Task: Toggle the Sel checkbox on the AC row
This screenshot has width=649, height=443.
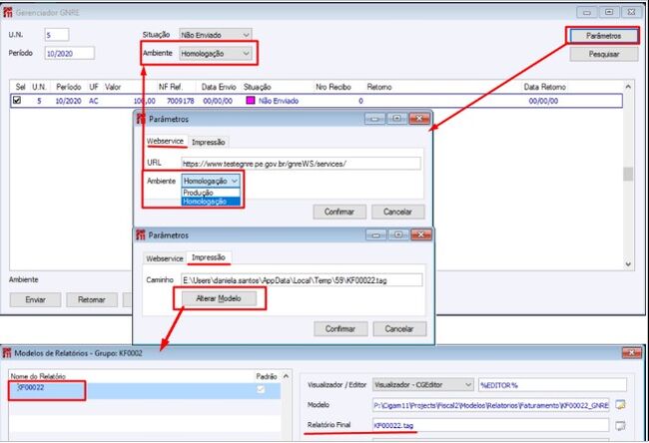Action: [x=17, y=100]
